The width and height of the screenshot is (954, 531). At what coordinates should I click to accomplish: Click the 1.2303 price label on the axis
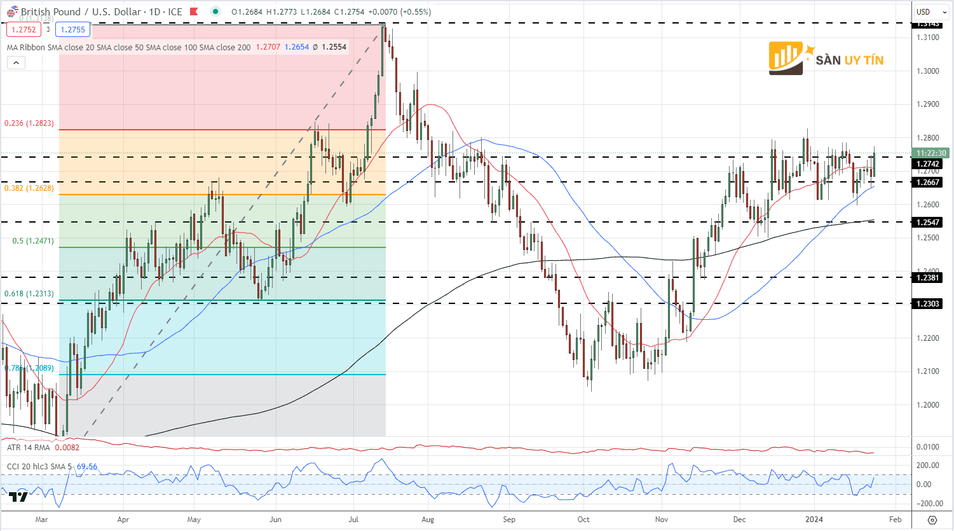(928, 304)
